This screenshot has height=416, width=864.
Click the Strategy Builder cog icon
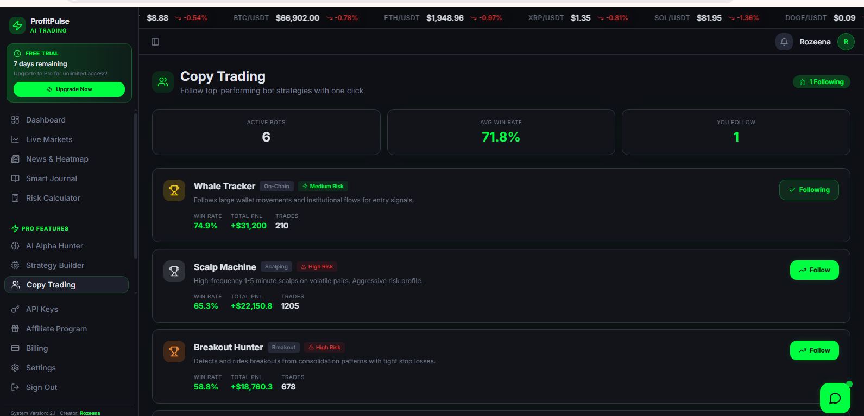coord(15,265)
